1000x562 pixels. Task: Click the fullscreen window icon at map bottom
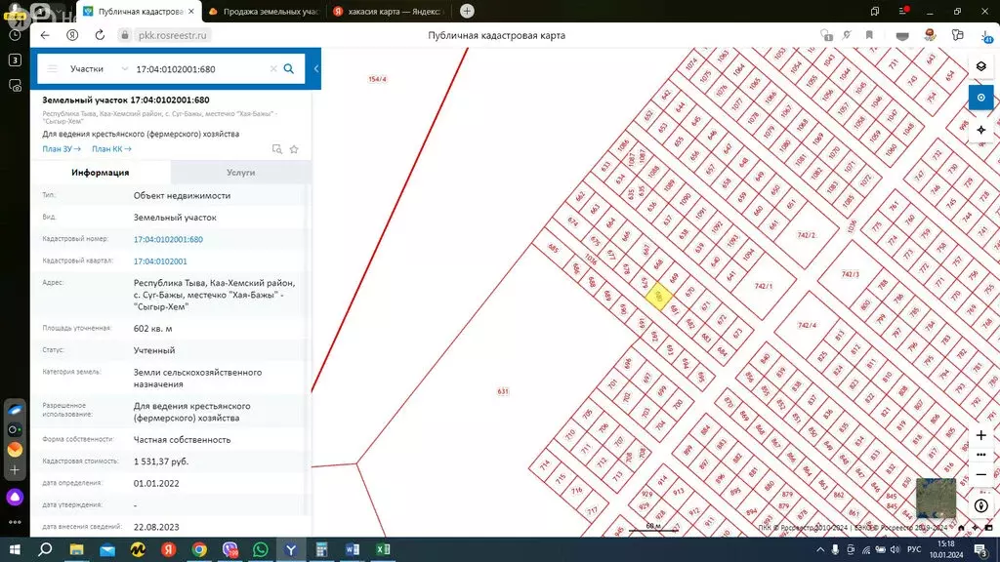pos(988,528)
